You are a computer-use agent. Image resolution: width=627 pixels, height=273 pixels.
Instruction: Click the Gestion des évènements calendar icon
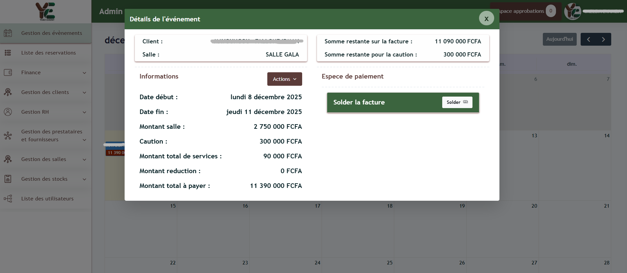click(8, 33)
